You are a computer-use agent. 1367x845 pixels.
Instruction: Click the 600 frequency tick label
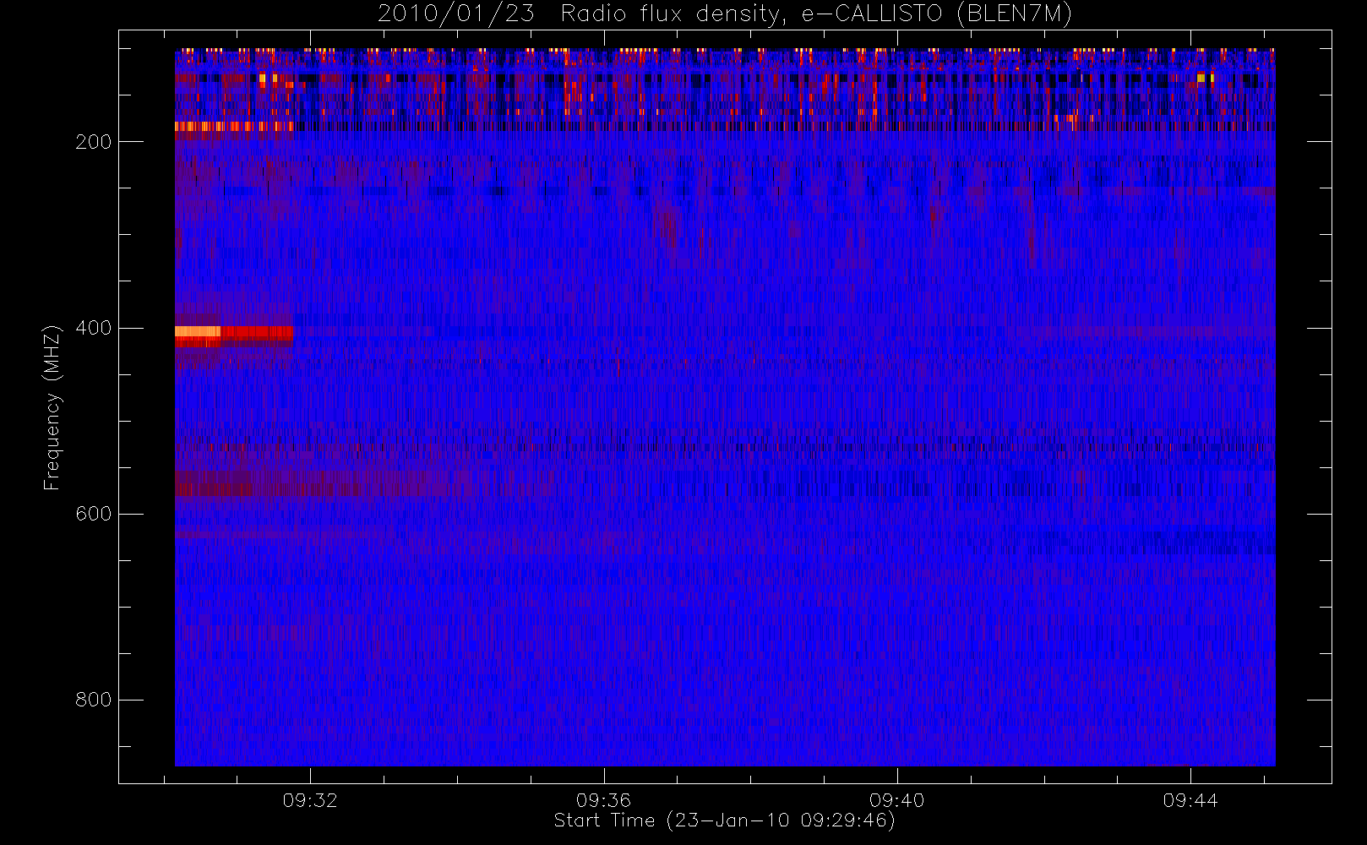pos(93,514)
